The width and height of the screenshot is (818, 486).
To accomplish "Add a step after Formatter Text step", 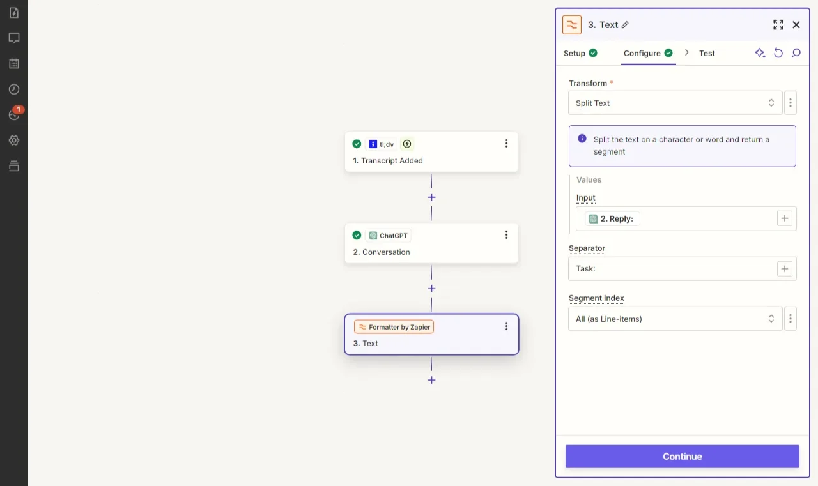I will (x=431, y=380).
